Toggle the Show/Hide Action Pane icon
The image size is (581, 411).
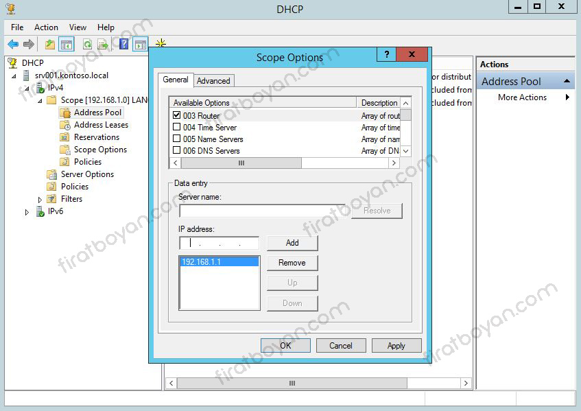click(141, 44)
